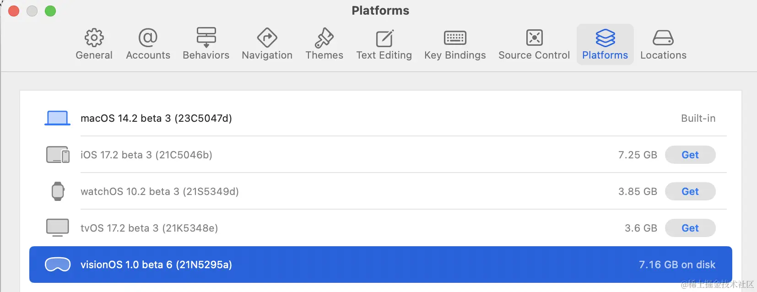Get the iOS 17.2 beta 3 platform
Viewport: 757px width, 292px height.
coord(690,155)
